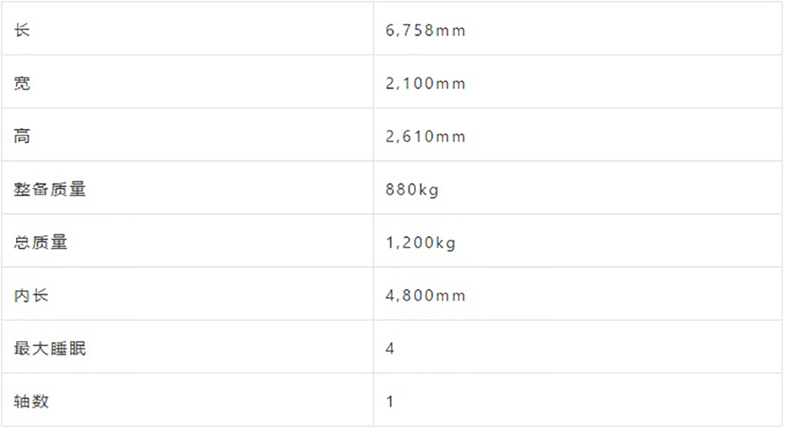This screenshot has height=429, width=785.
Task: Select the 最大睡眠 value 4
Action: [390, 349]
